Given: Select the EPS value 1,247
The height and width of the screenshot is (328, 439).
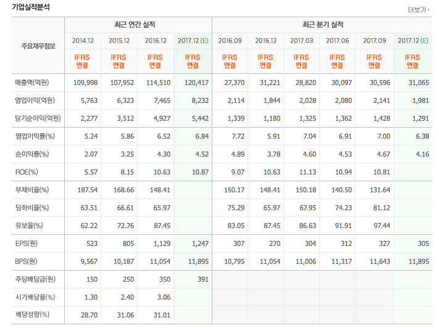Looking at the screenshot, I should [200, 244].
